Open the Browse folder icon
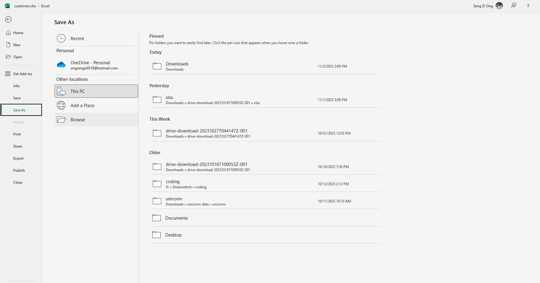The width and height of the screenshot is (540, 283). click(61, 119)
